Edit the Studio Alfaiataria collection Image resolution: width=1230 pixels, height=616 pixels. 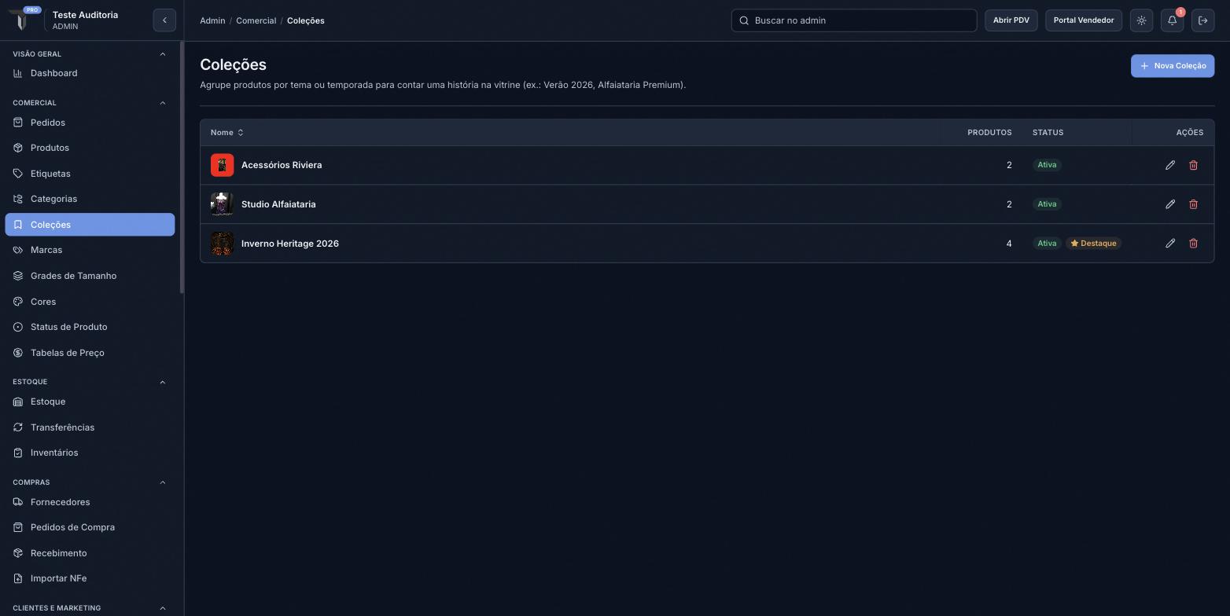point(1170,204)
